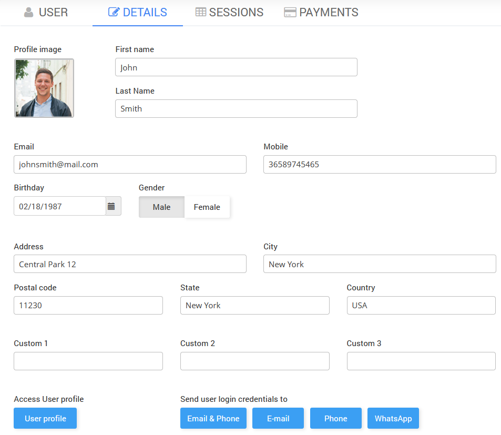Viewport: 501px width, 435px height.
Task: Switch to the USER tab
Action: pos(46,13)
